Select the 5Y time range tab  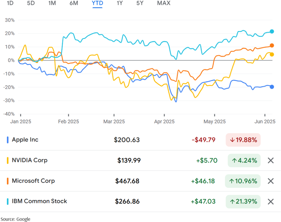click(x=140, y=3)
